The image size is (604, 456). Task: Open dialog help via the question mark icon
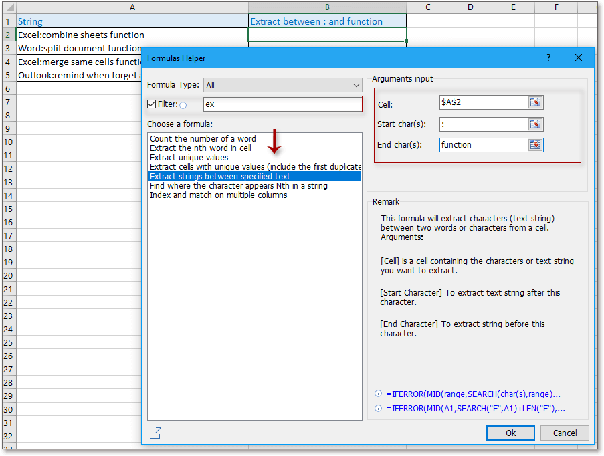pyautogui.click(x=548, y=58)
